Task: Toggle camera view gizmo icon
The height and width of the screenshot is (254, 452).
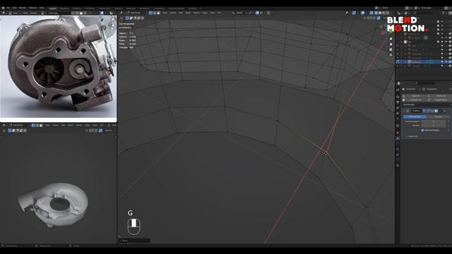Action: 391,50
